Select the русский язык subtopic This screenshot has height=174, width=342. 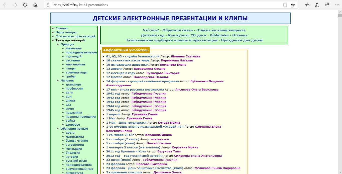[76, 161]
